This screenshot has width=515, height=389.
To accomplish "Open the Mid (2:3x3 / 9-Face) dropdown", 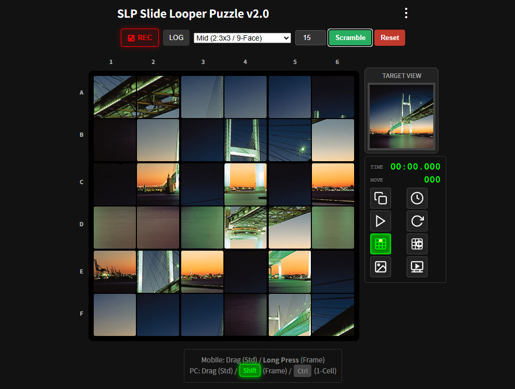I will 242,38.
